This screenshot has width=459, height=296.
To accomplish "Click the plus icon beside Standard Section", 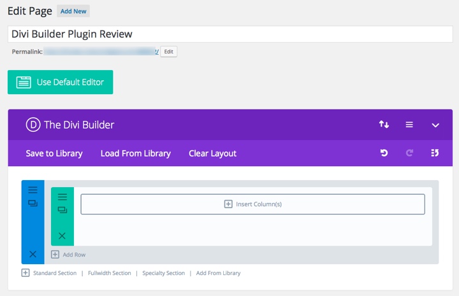I will [25, 273].
